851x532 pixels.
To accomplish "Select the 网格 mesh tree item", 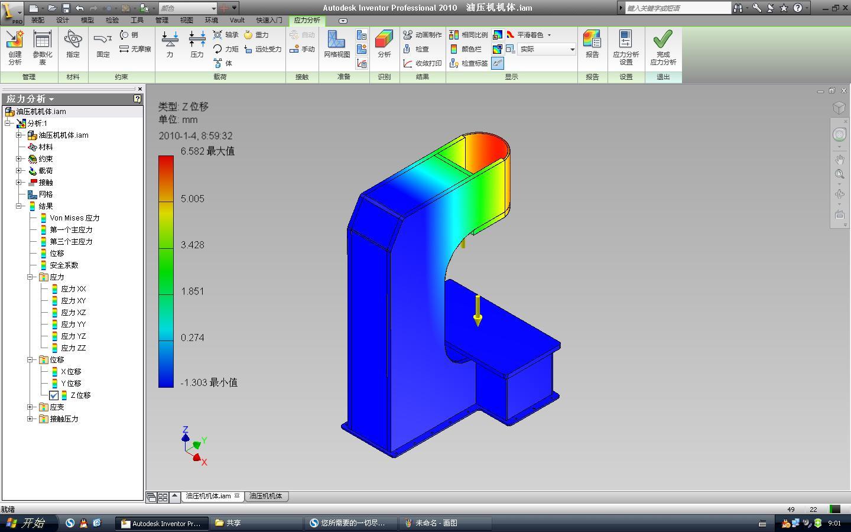I will (x=46, y=194).
